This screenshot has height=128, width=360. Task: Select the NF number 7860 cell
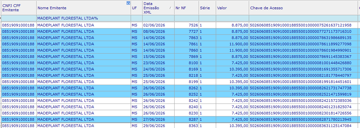tap(186, 50)
